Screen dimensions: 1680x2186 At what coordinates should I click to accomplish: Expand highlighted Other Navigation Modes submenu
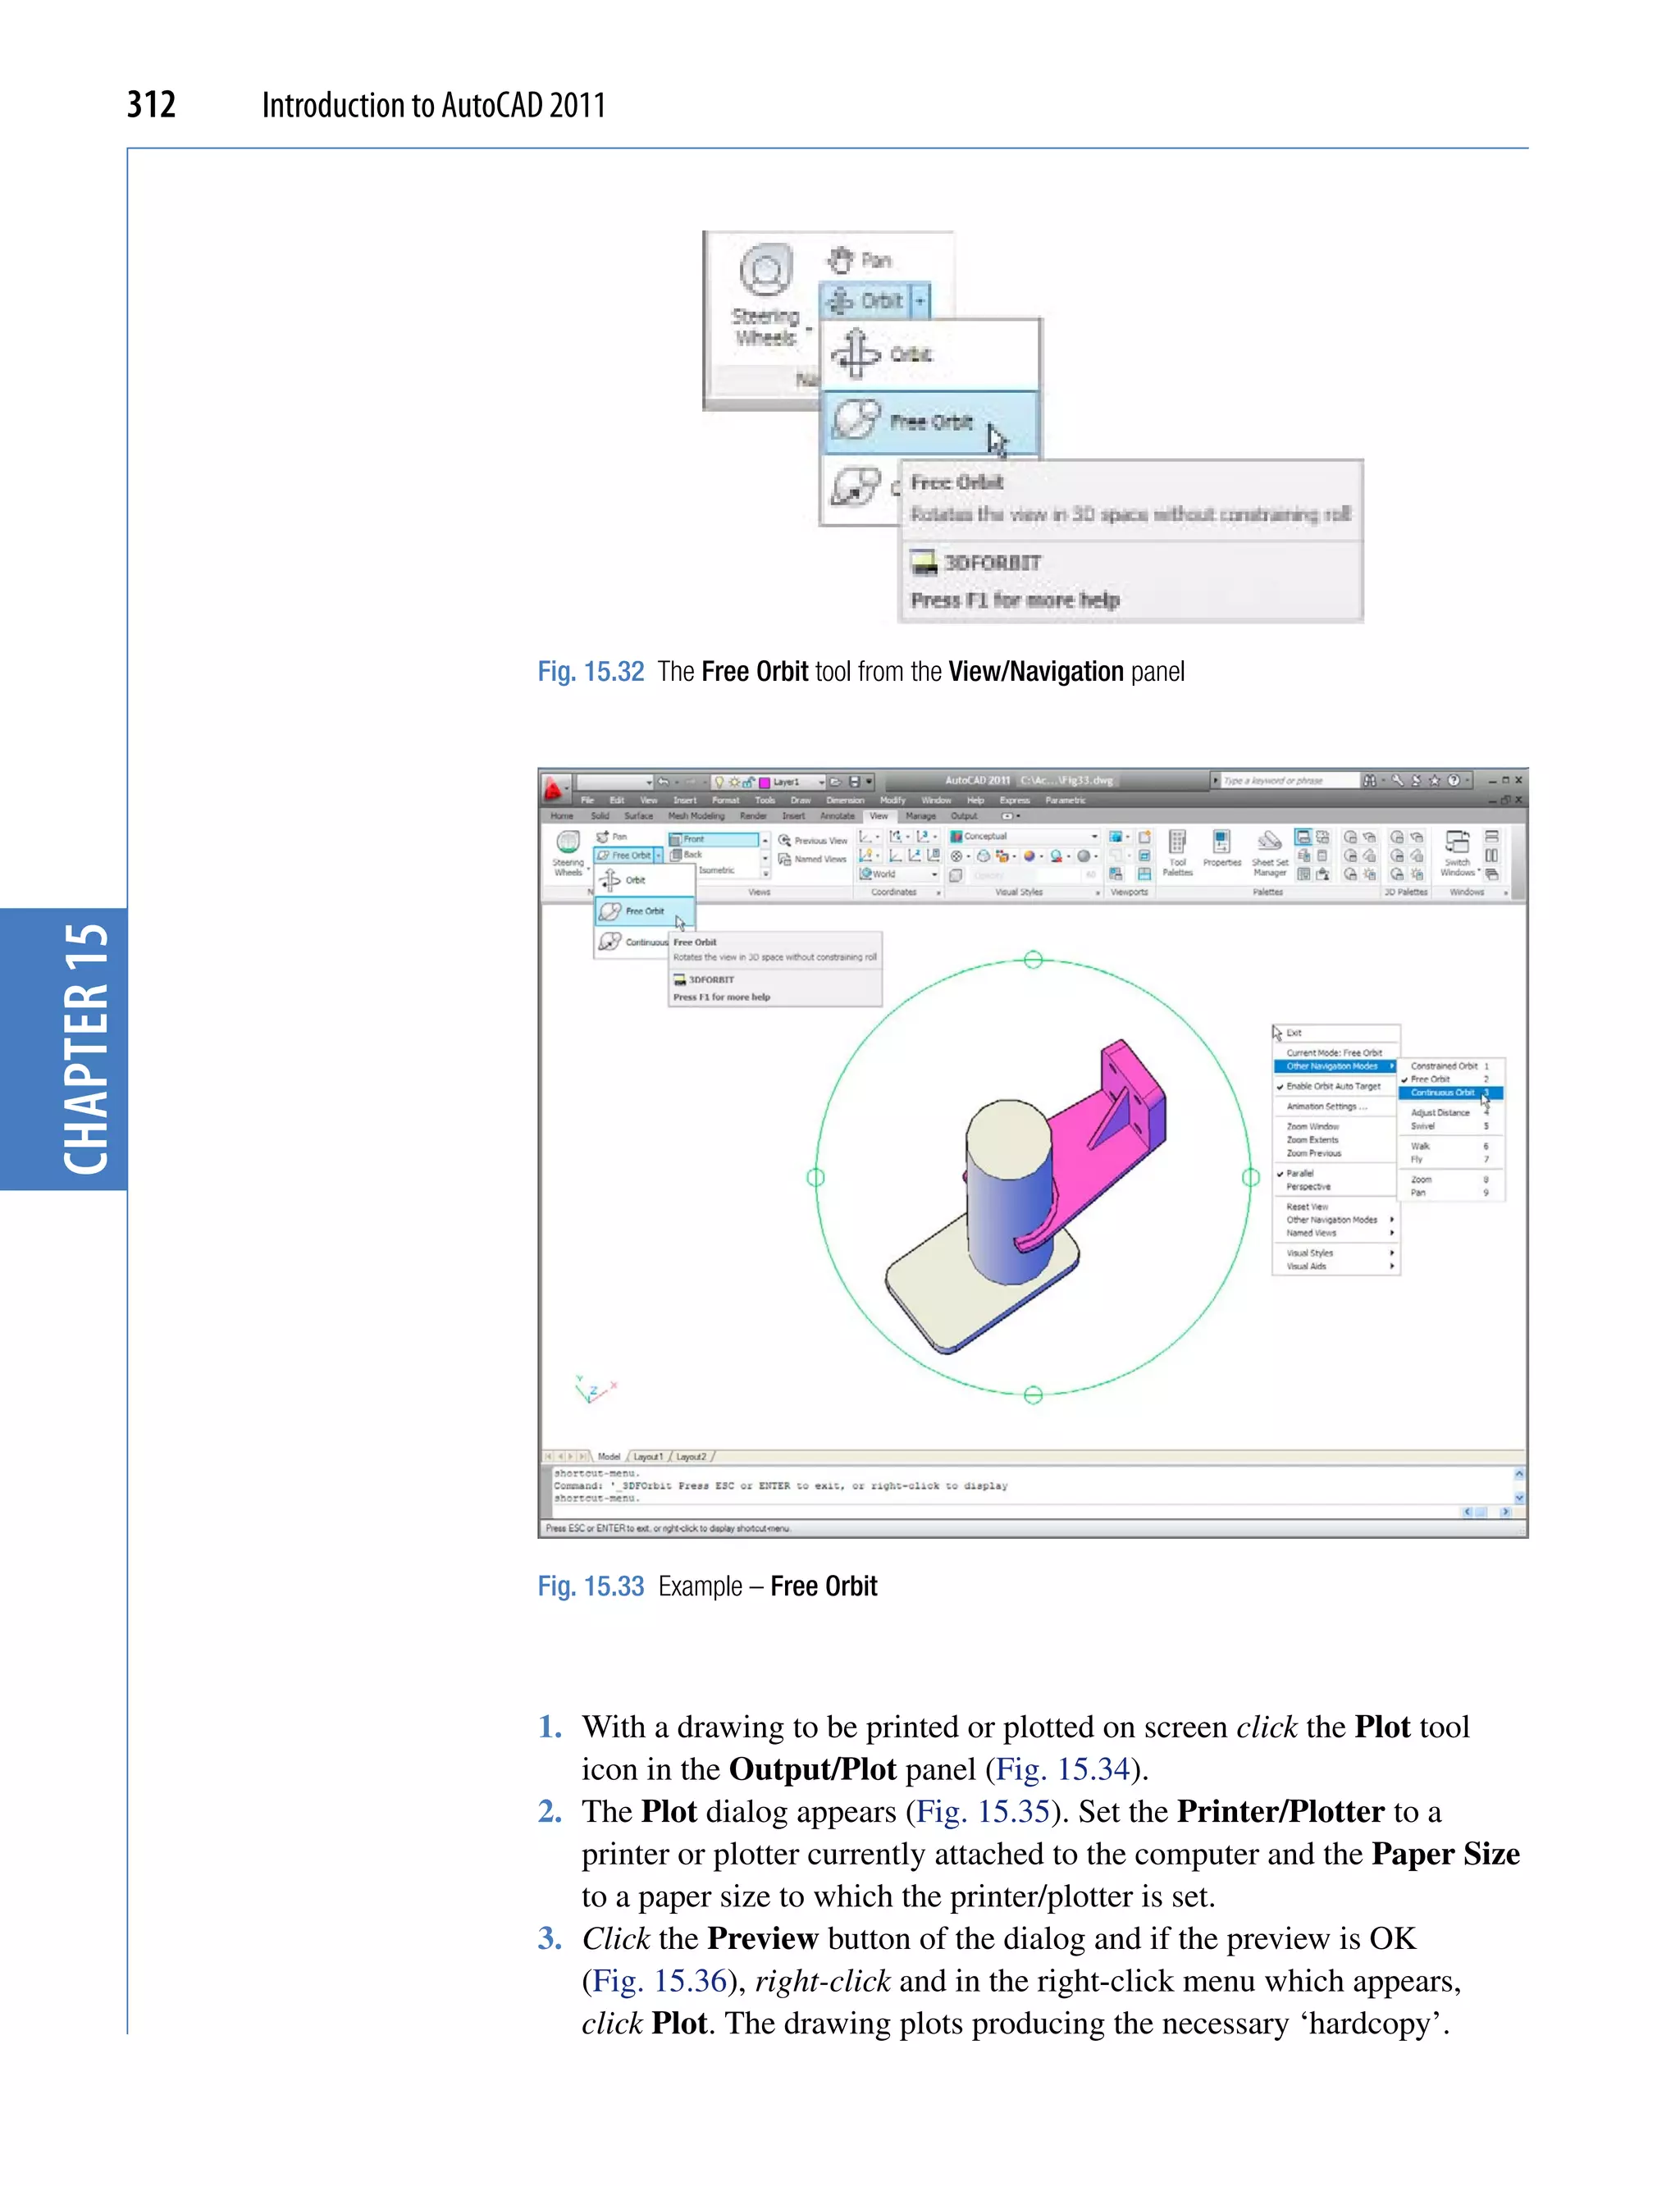(1335, 1066)
